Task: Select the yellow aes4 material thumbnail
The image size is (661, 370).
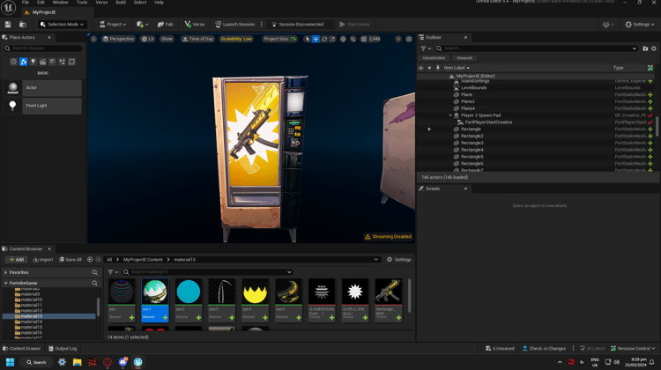Action: point(255,292)
